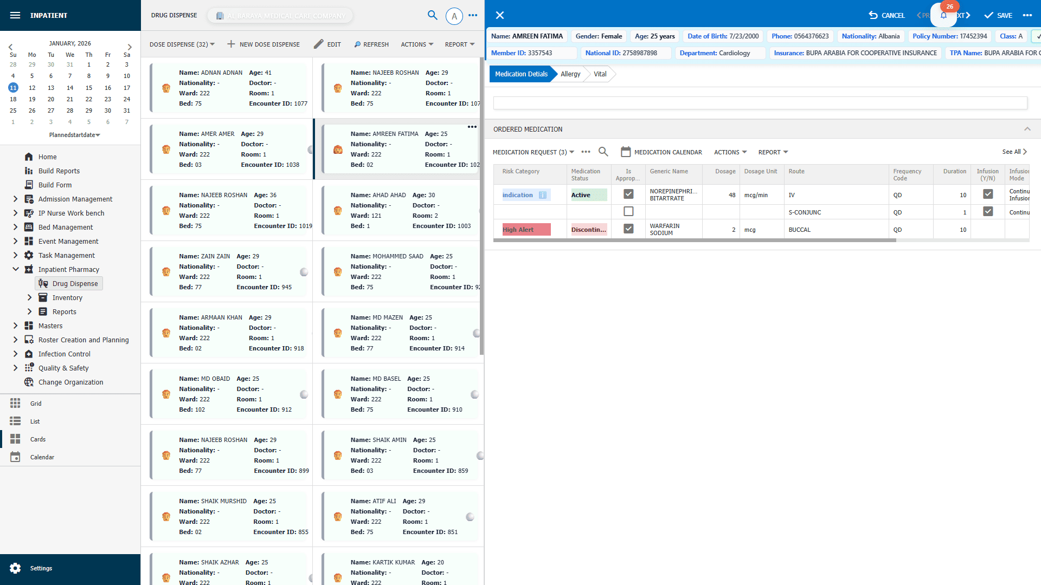Select January 15 on the calendar
This screenshot has height=585, width=1041.
(89, 87)
